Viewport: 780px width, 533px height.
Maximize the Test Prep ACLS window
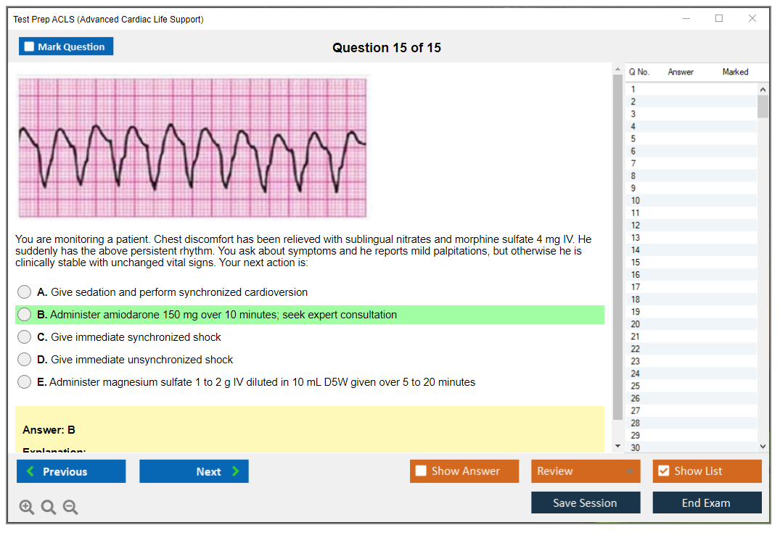(719, 19)
